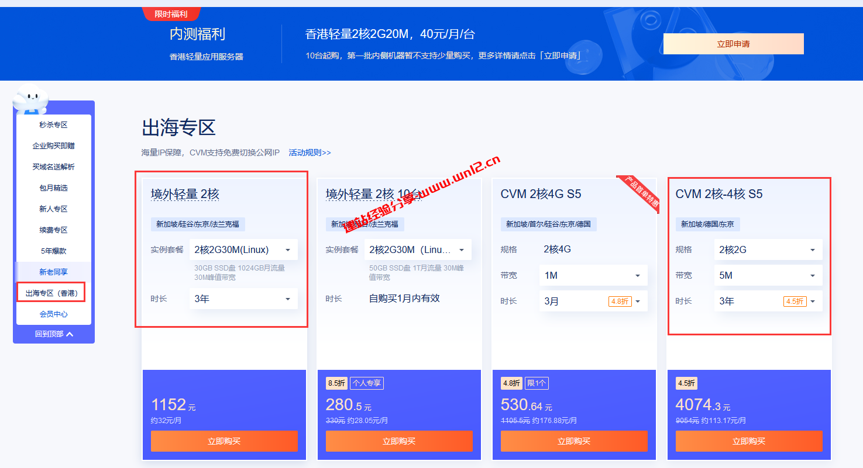Click the up-arrow beside 回到顶部
The image size is (863, 468).
(70, 334)
